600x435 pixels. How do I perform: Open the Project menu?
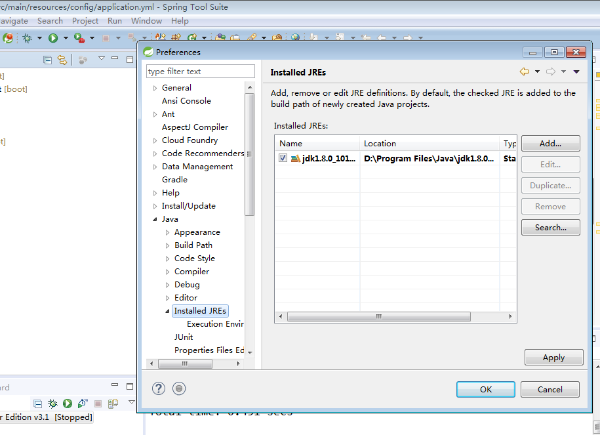pyautogui.click(x=85, y=21)
